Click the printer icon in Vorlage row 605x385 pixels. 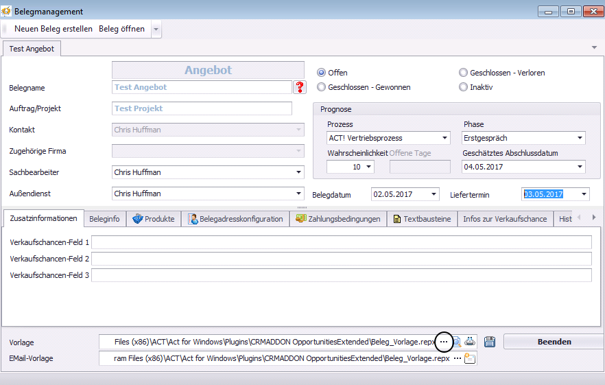pyautogui.click(x=470, y=342)
